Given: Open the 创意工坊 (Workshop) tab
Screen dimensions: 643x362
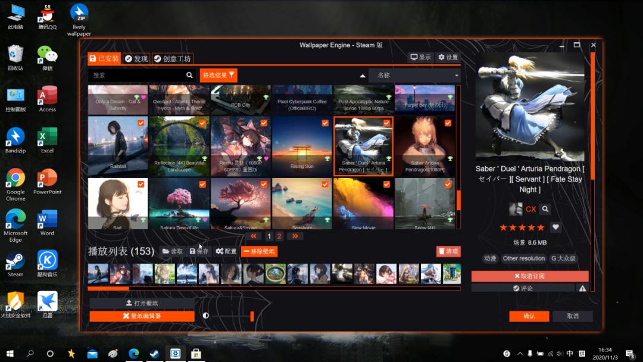Looking at the screenshot, I should coord(172,58).
